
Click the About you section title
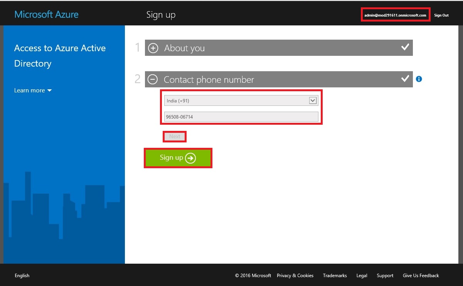coord(184,48)
